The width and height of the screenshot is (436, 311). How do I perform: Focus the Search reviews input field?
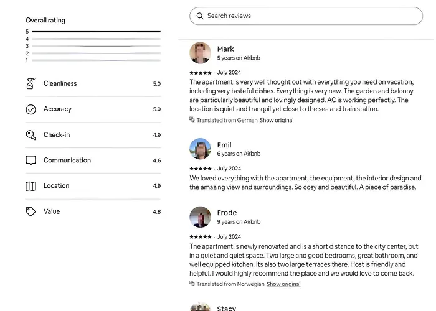(x=311, y=16)
